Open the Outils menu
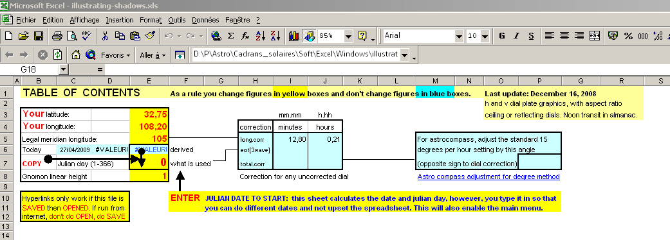The height and width of the screenshot is (240, 670). [177, 20]
